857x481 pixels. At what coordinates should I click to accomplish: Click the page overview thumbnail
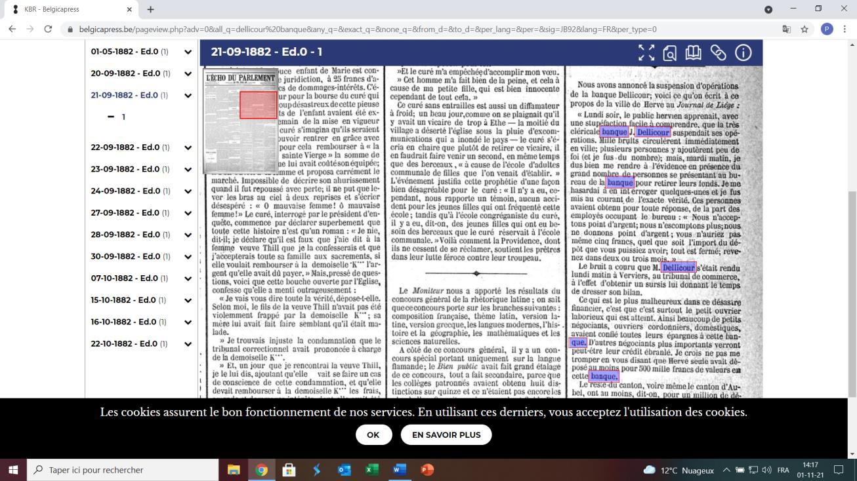pos(241,121)
